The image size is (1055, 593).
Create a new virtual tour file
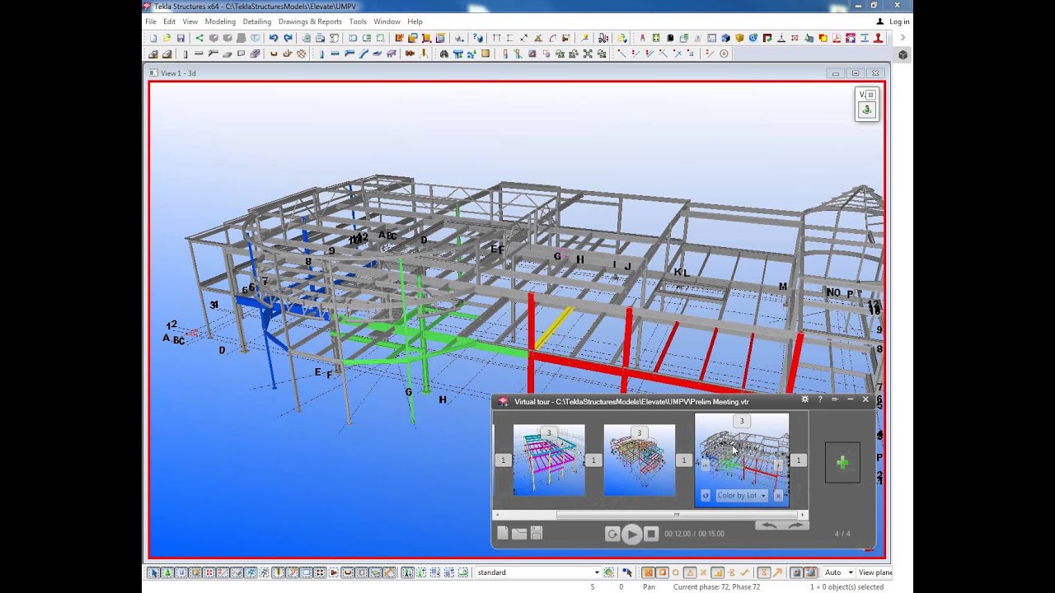[503, 534]
